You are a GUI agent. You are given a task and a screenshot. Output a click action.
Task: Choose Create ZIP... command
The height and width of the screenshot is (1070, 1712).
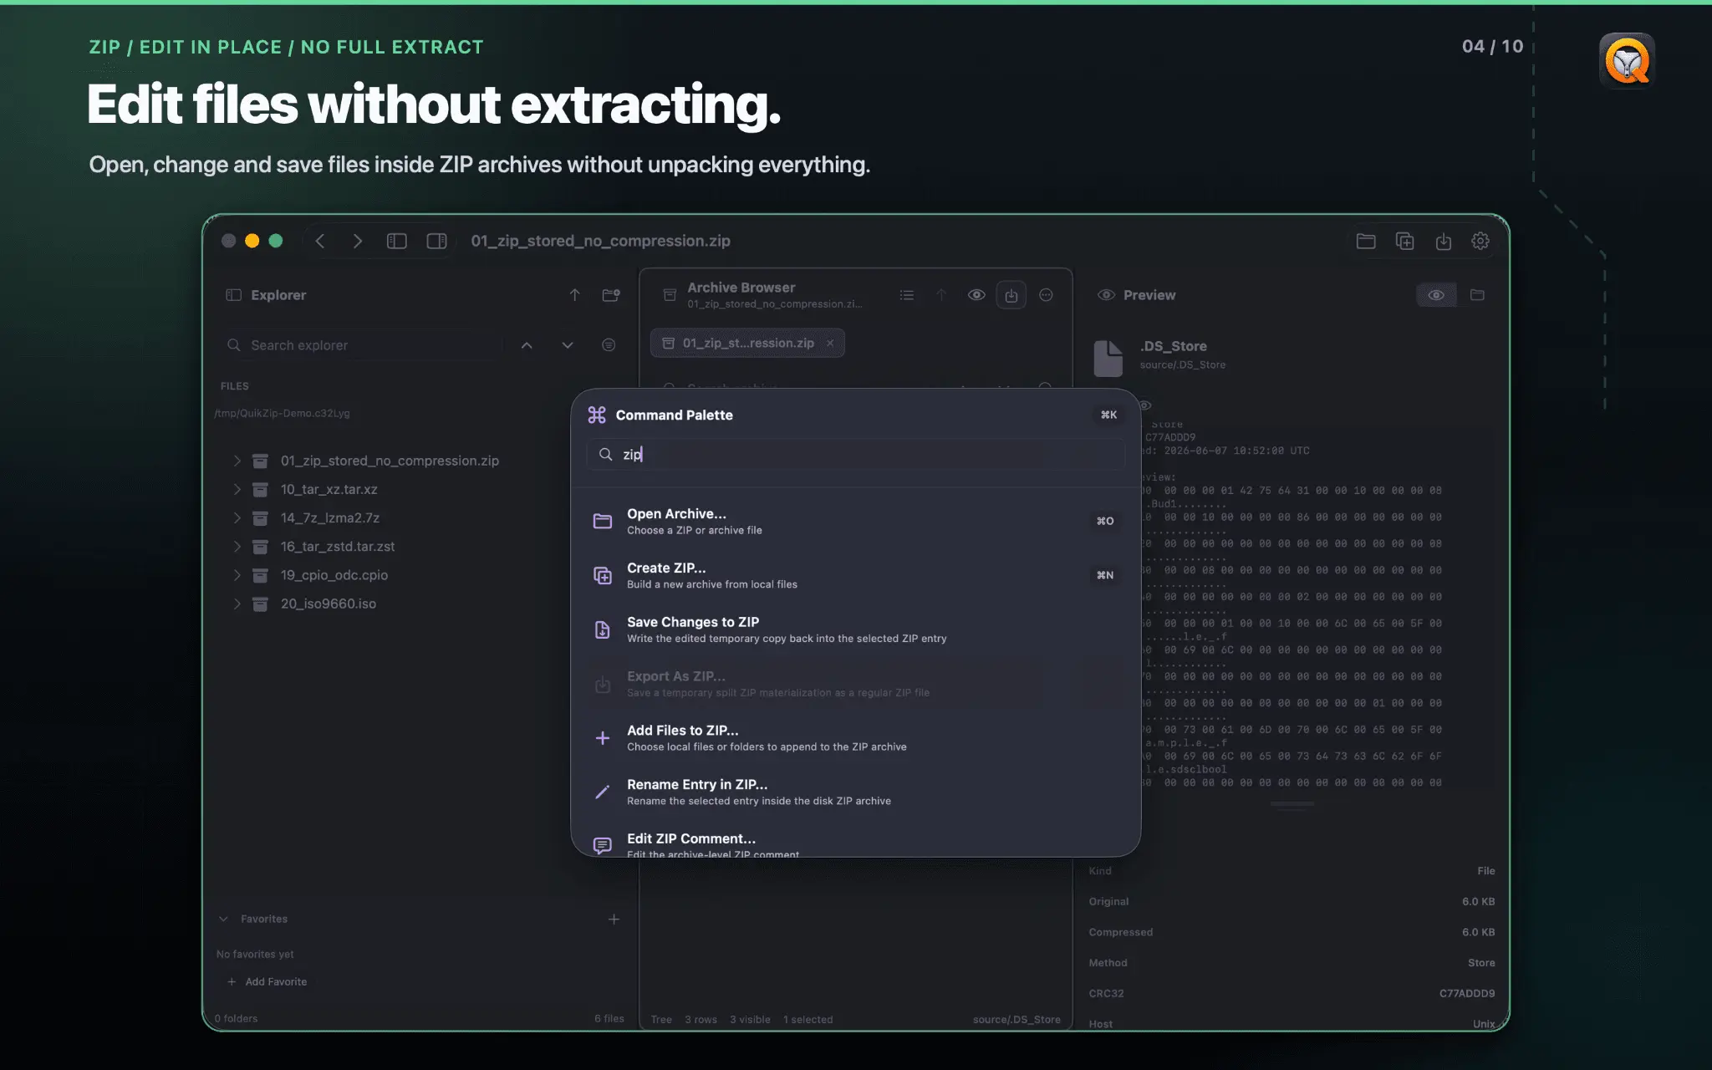click(855, 575)
